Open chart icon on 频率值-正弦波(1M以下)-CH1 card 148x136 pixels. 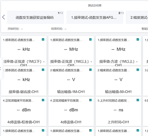click(43, 40)
